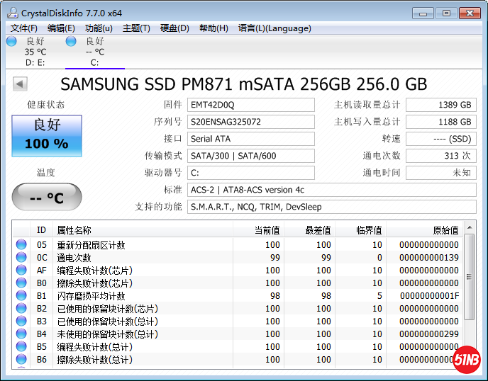Click blue status orb of disk C:
This screenshot has width=488, height=381.
tap(71, 42)
